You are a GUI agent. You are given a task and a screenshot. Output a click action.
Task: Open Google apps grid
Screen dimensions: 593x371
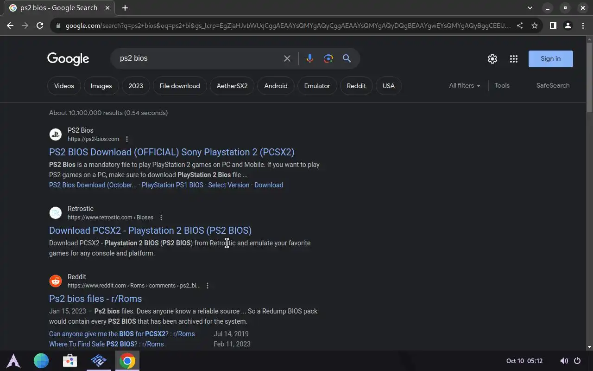click(514, 59)
